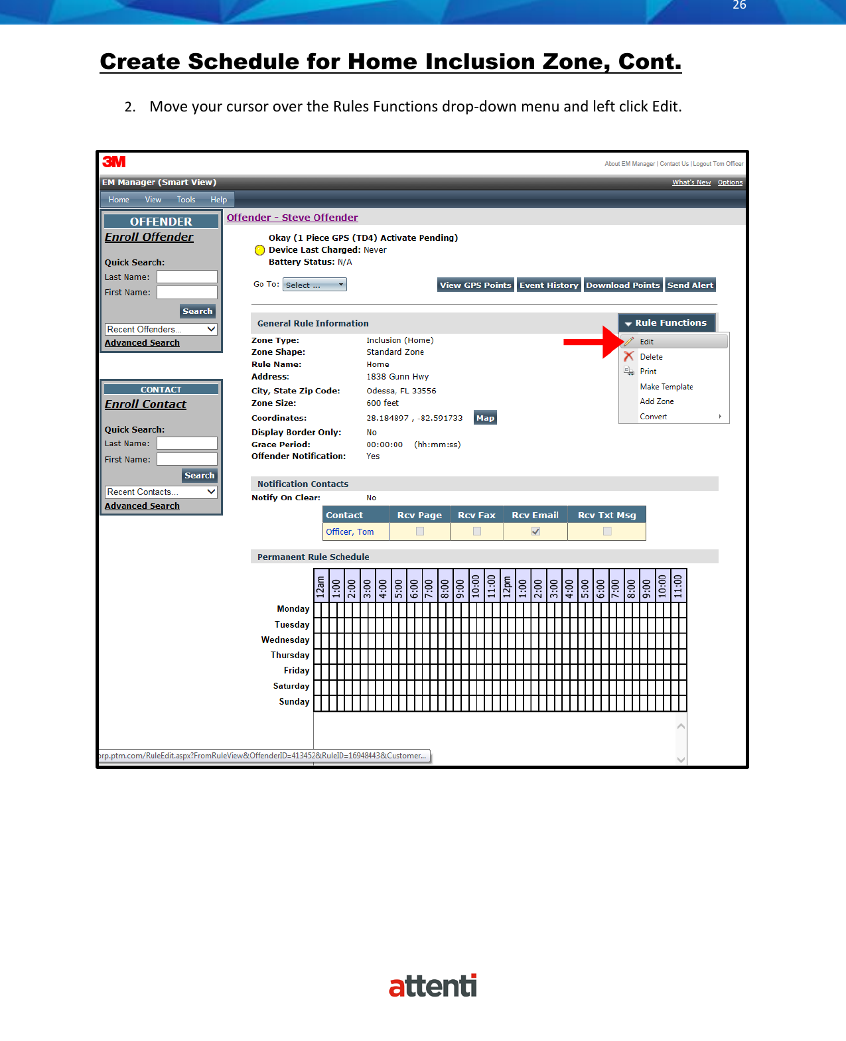846x1041 pixels.
Task: Toggle Rcv Txt Msg checkbox for Officer, Tom
Action: [607, 531]
